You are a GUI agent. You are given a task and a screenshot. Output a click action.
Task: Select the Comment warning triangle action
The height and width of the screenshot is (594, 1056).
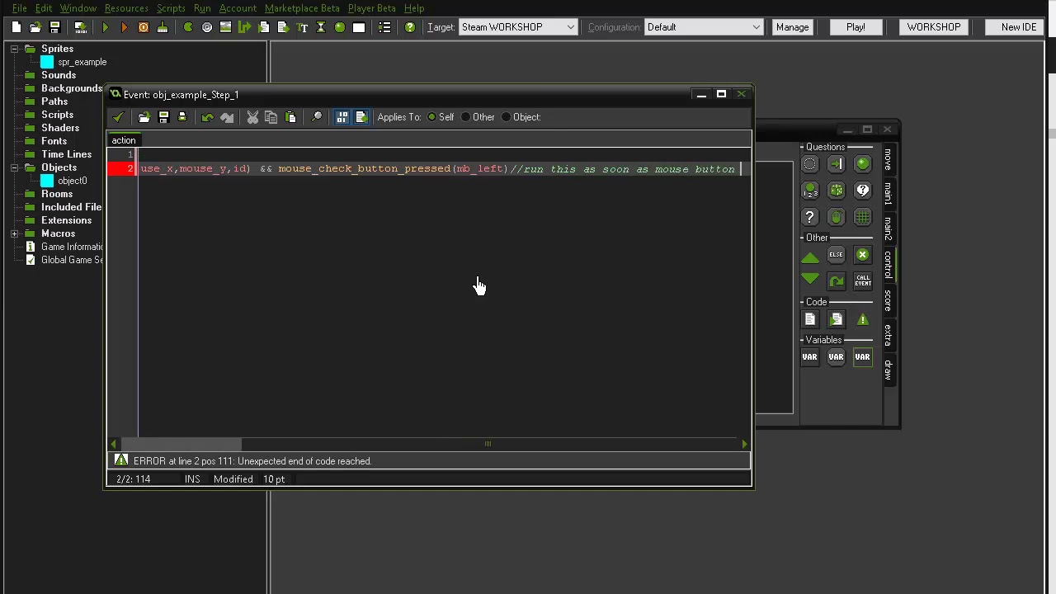pos(862,319)
